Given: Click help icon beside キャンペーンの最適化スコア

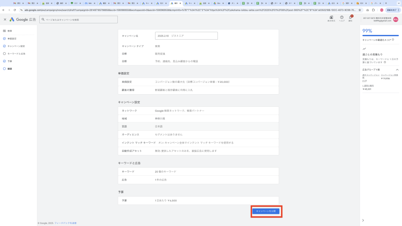Looking at the screenshot, I should pos(393,40).
